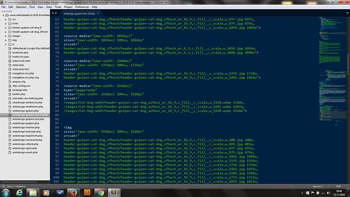The height and width of the screenshot is (197, 350).
Task: Open the Edit menu
Action: point(11,7)
